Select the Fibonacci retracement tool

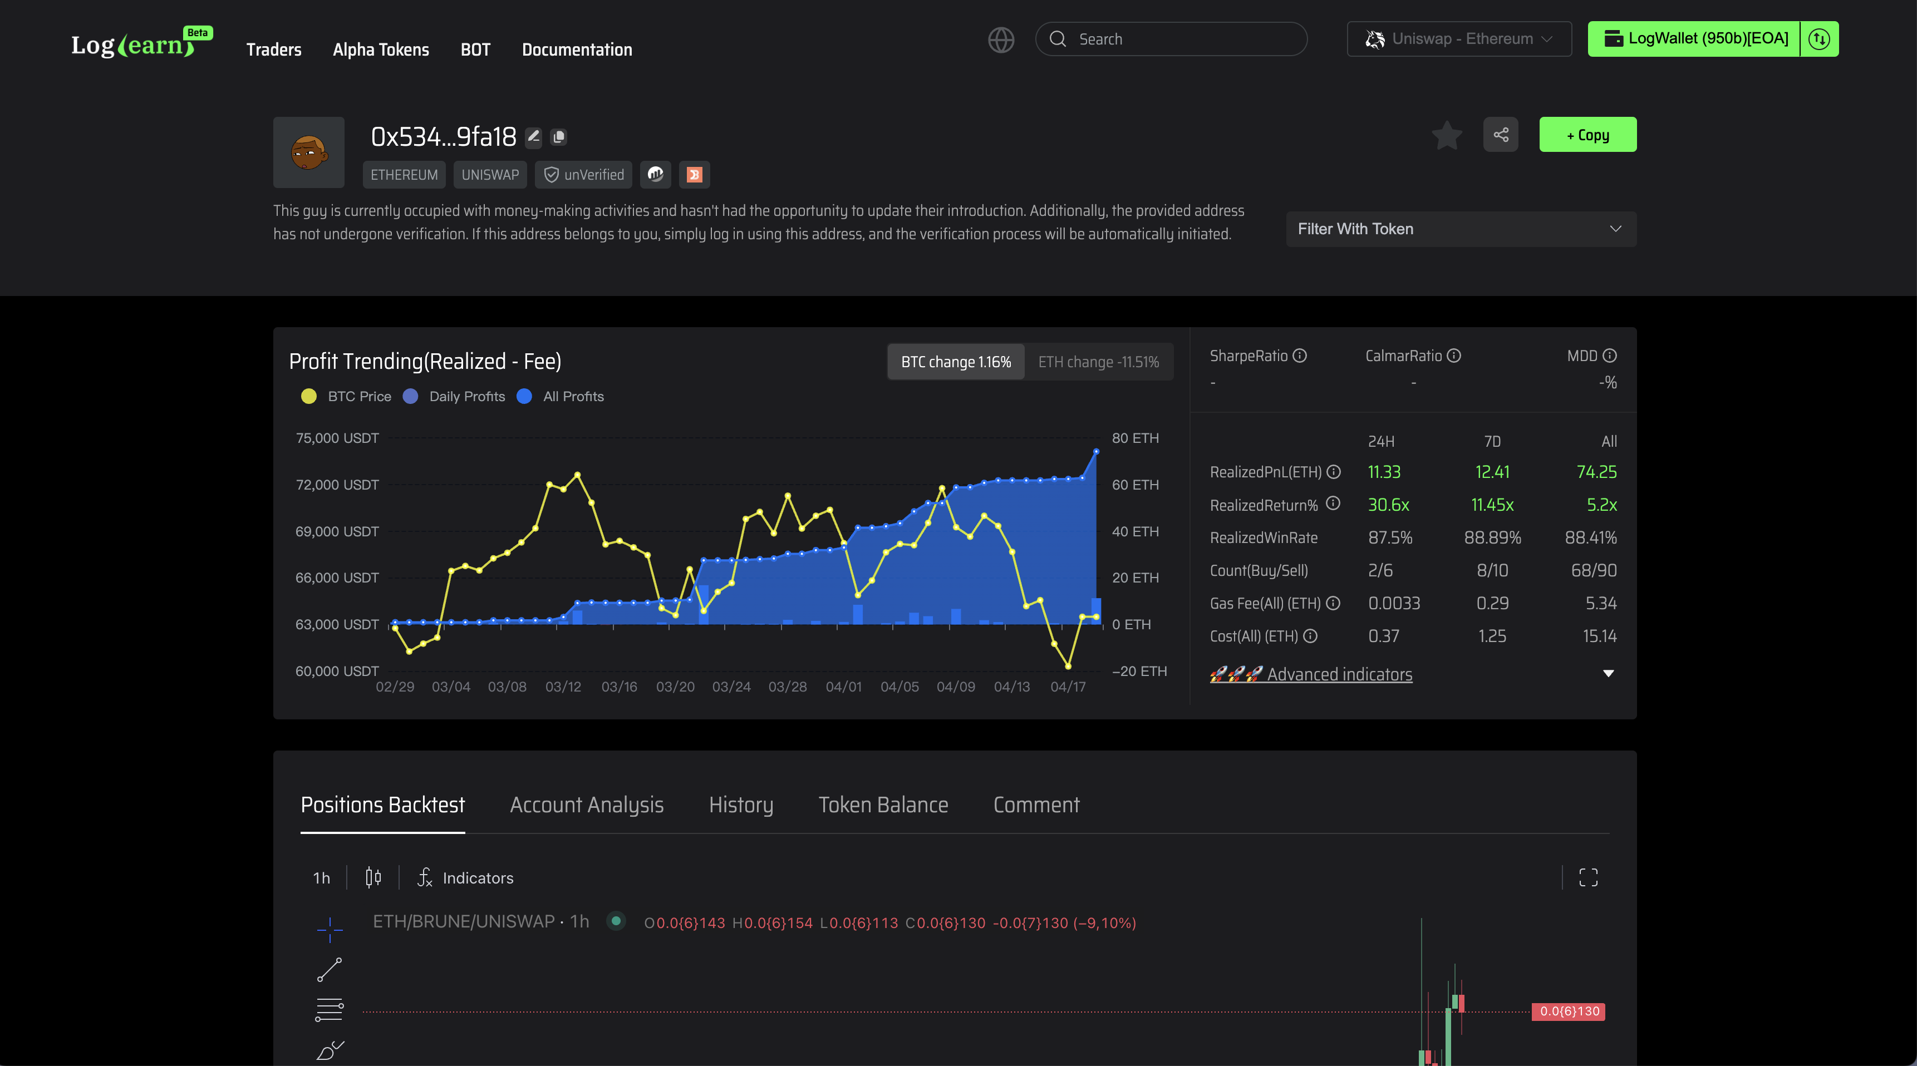(330, 1009)
